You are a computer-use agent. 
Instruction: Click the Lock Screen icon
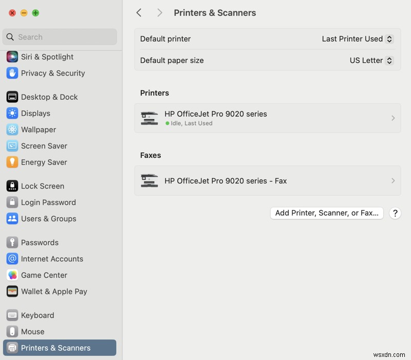pos(12,186)
